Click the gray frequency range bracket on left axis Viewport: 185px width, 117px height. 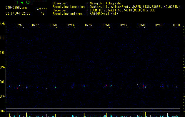click(6, 82)
